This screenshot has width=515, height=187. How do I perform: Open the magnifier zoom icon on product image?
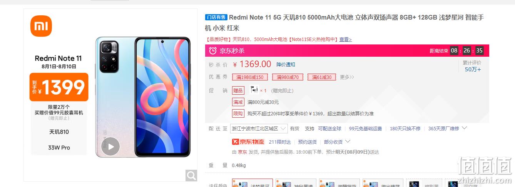point(191,176)
